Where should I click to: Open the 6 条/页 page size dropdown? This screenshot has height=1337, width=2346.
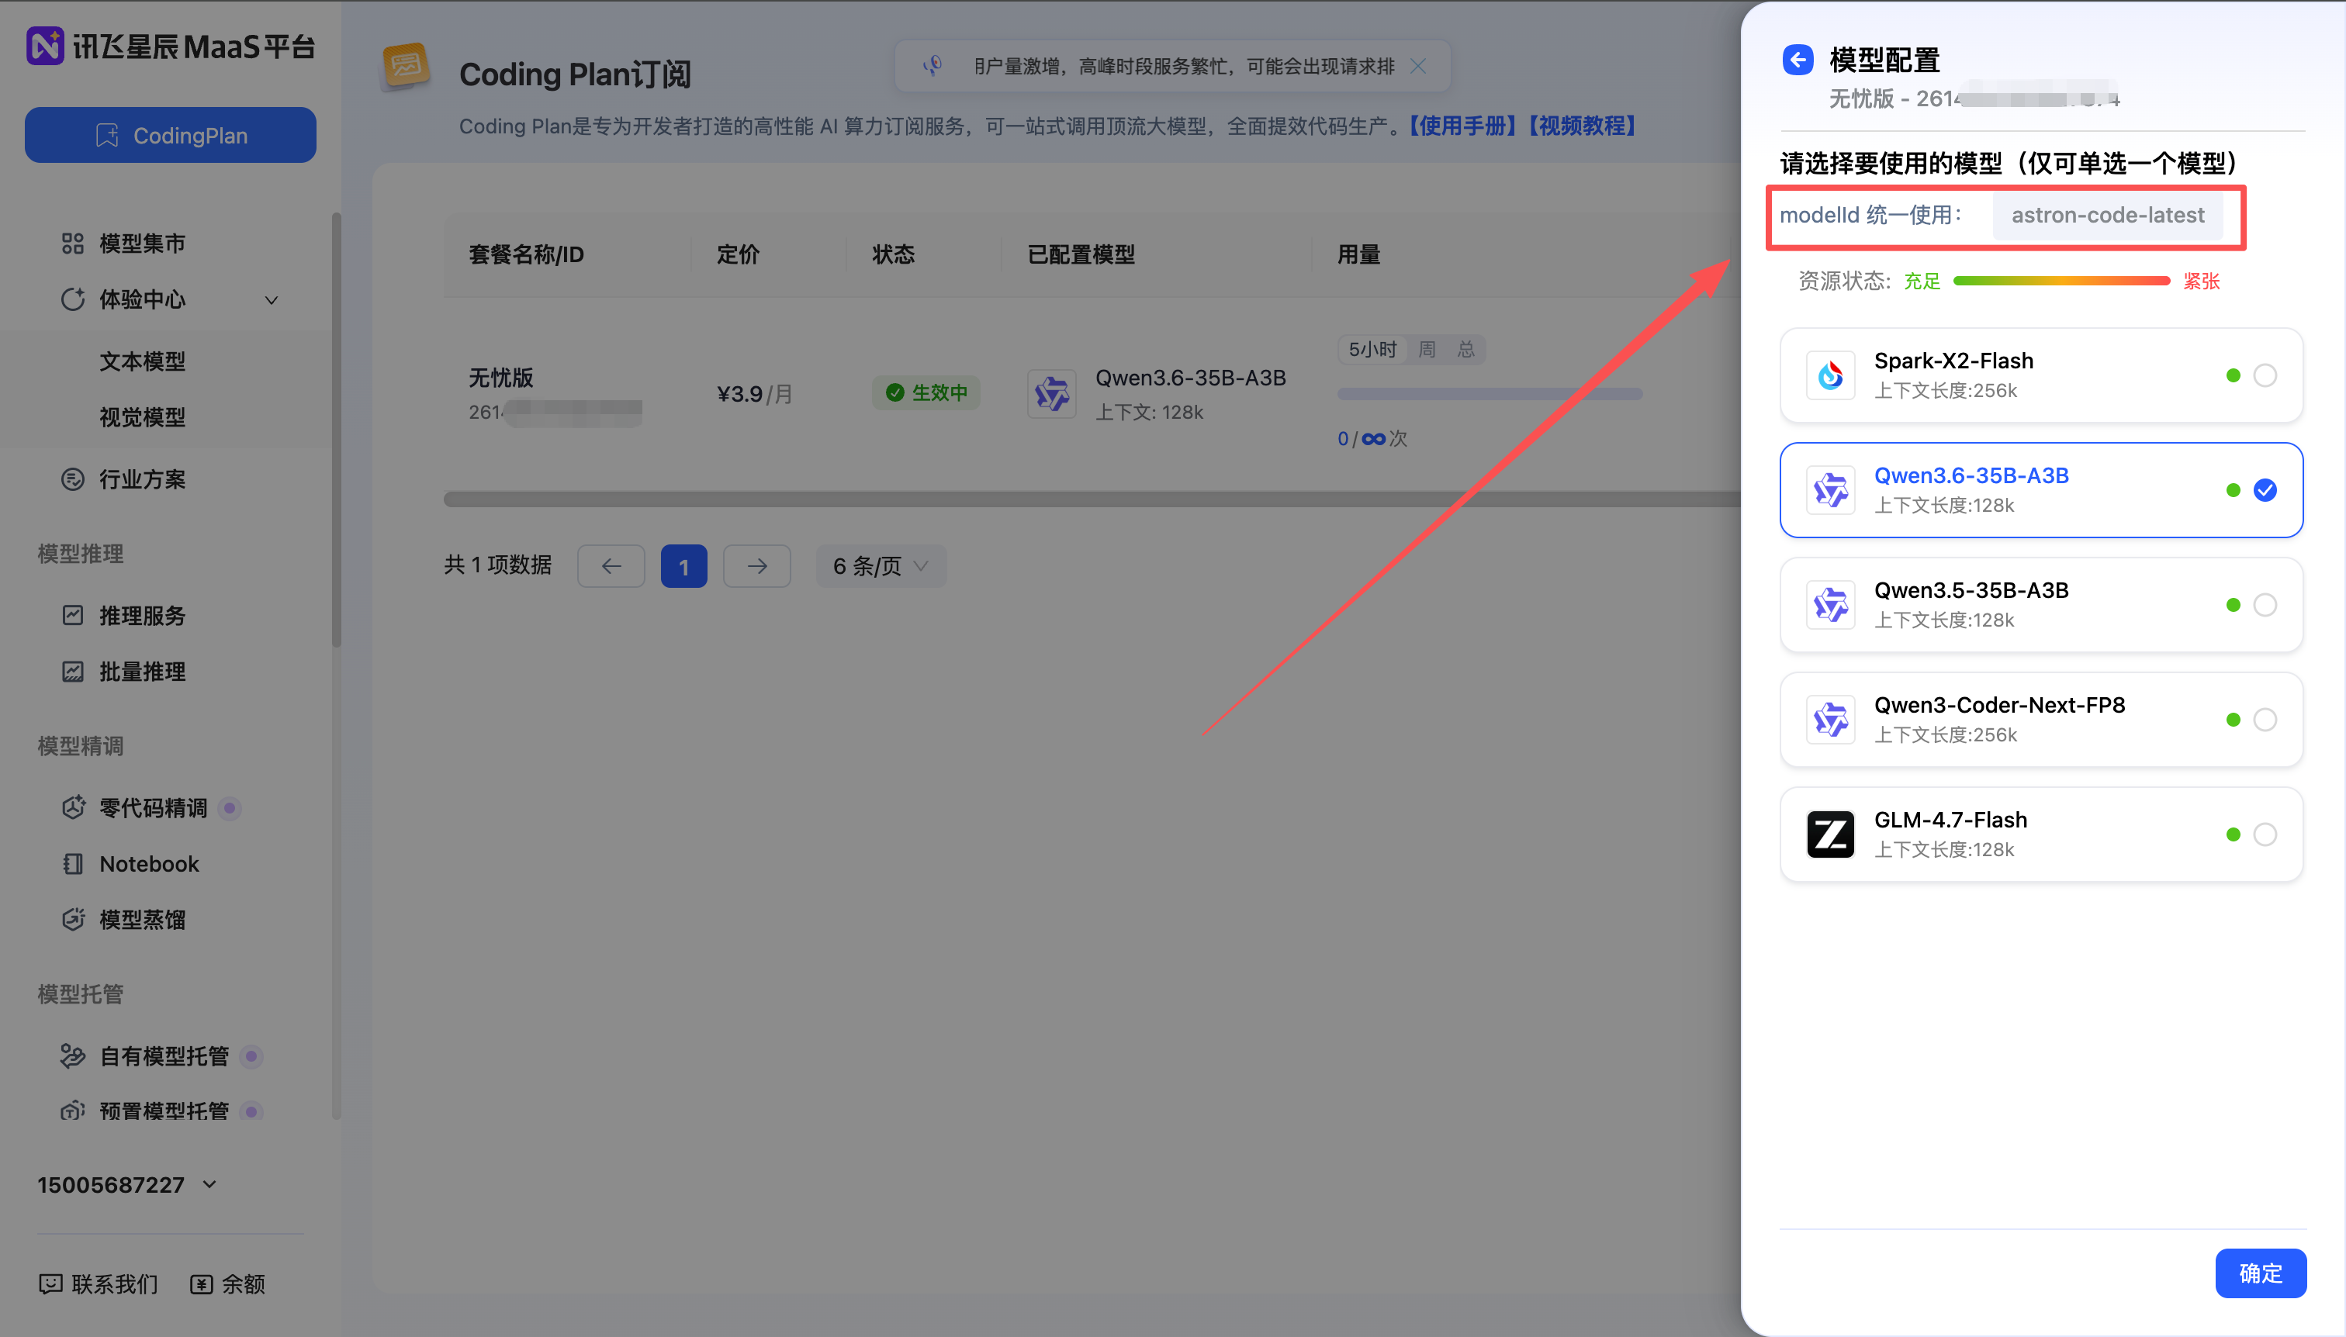[x=881, y=565]
